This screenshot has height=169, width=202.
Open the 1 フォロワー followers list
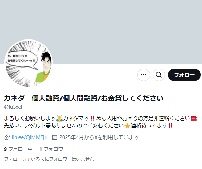tap(54, 149)
